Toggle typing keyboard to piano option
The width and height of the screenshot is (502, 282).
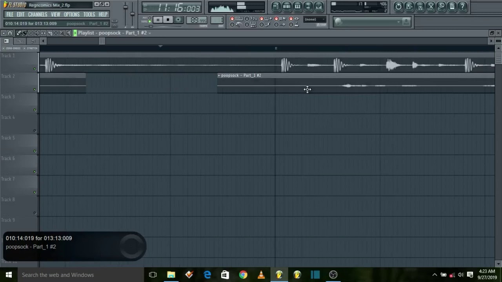click(232, 19)
